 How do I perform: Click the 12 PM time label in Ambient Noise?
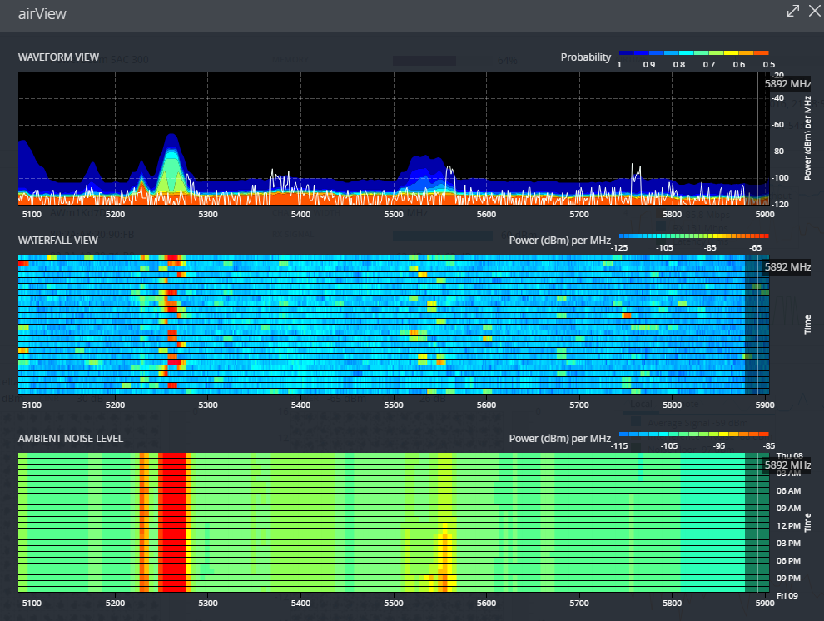point(788,526)
